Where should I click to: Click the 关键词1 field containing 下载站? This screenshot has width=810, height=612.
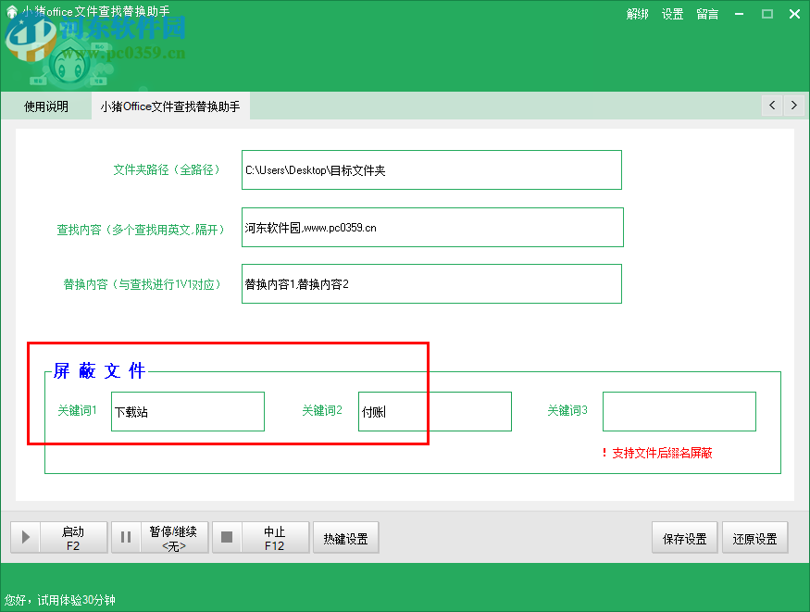pos(187,411)
